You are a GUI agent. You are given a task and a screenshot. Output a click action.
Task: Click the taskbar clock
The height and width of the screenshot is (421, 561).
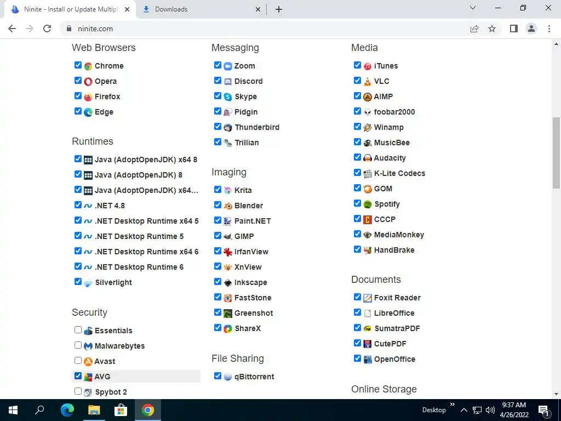click(514, 410)
